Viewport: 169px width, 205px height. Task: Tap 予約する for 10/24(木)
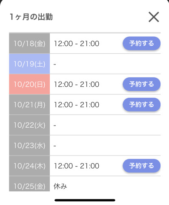click(x=141, y=166)
